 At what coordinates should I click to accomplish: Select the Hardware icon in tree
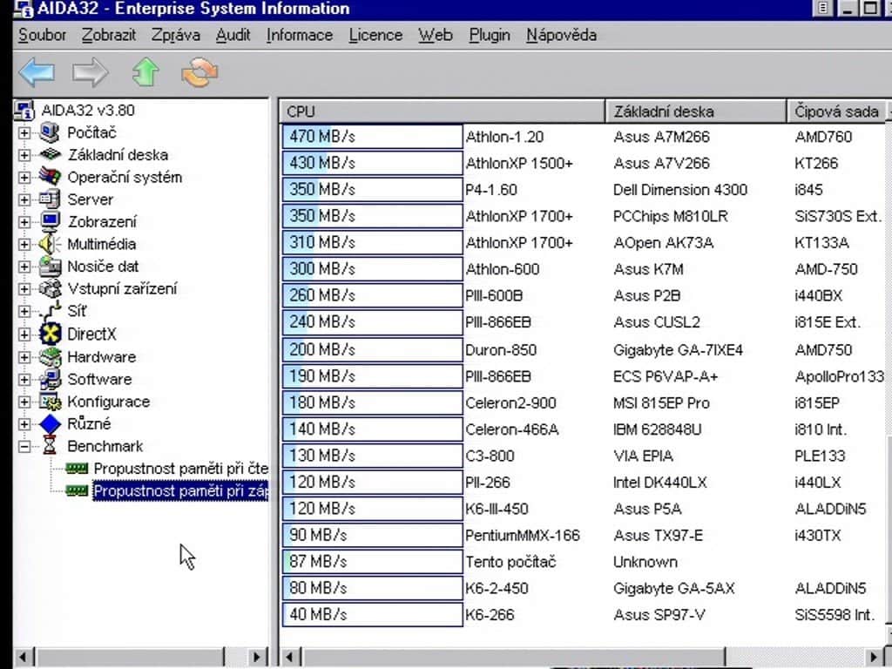coord(50,356)
